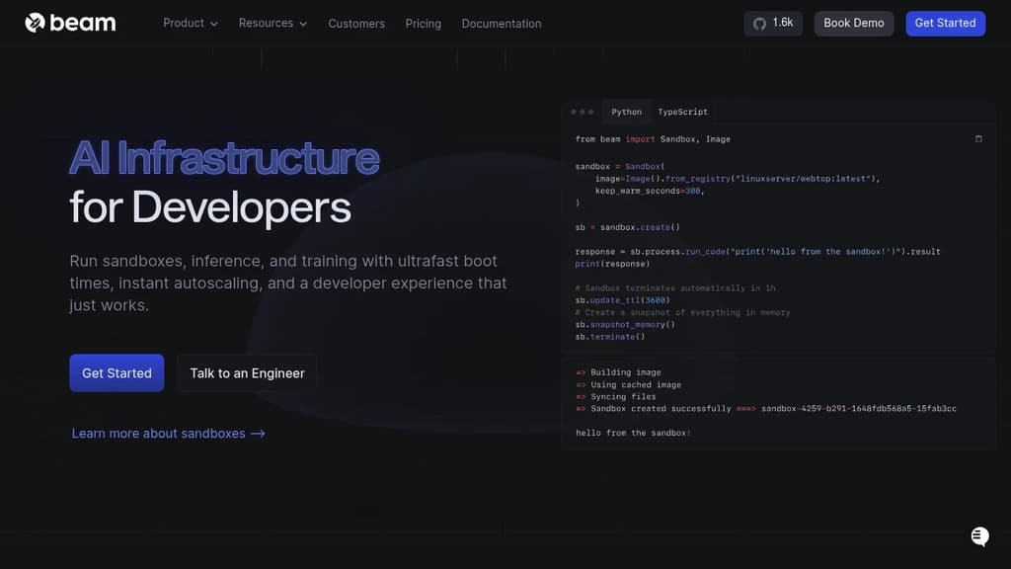Open Beam's GitHub repository via the GitHub icon
This screenshot has height=569, width=1011.
757,23
